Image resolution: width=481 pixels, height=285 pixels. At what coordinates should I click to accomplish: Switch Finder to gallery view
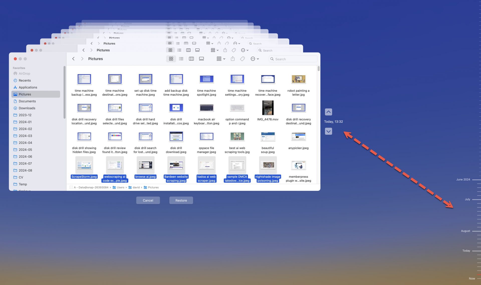[x=201, y=59]
